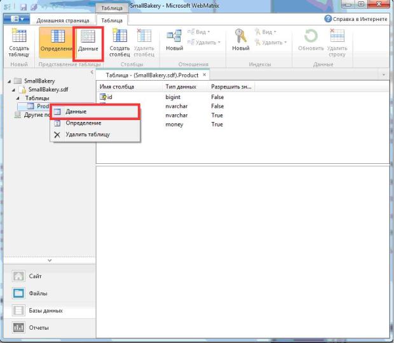Collapse the Таблицы tree node
Image resolution: width=394 pixels, height=343 pixels.
pos(18,98)
